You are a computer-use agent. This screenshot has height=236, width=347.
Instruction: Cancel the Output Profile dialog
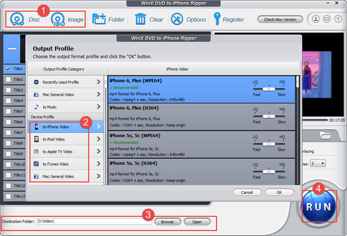tap(247, 192)
